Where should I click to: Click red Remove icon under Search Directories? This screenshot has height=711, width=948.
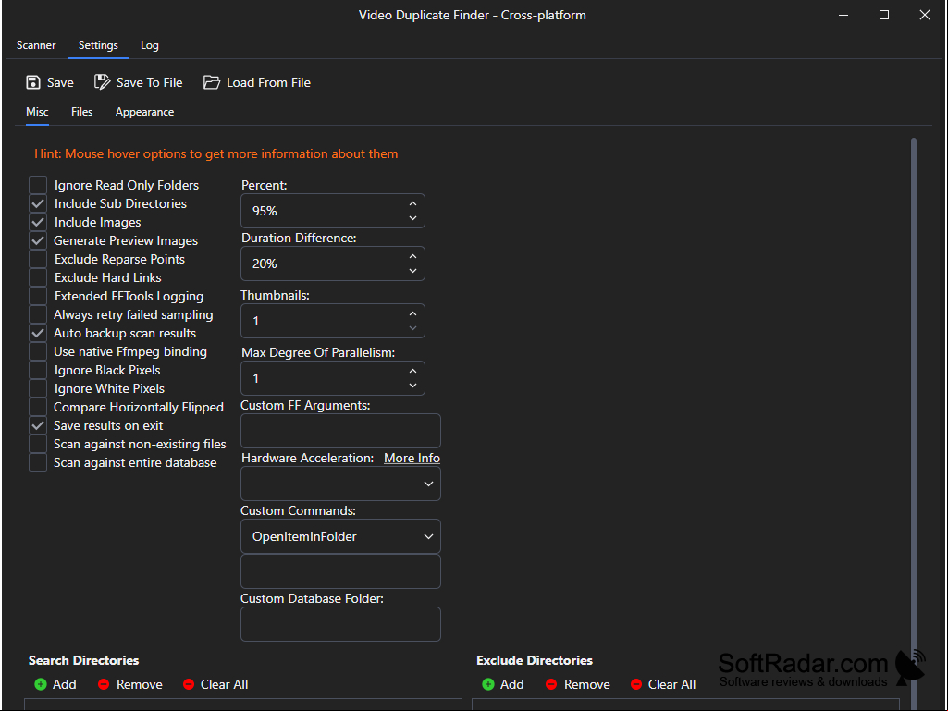(x=104, y=684)
